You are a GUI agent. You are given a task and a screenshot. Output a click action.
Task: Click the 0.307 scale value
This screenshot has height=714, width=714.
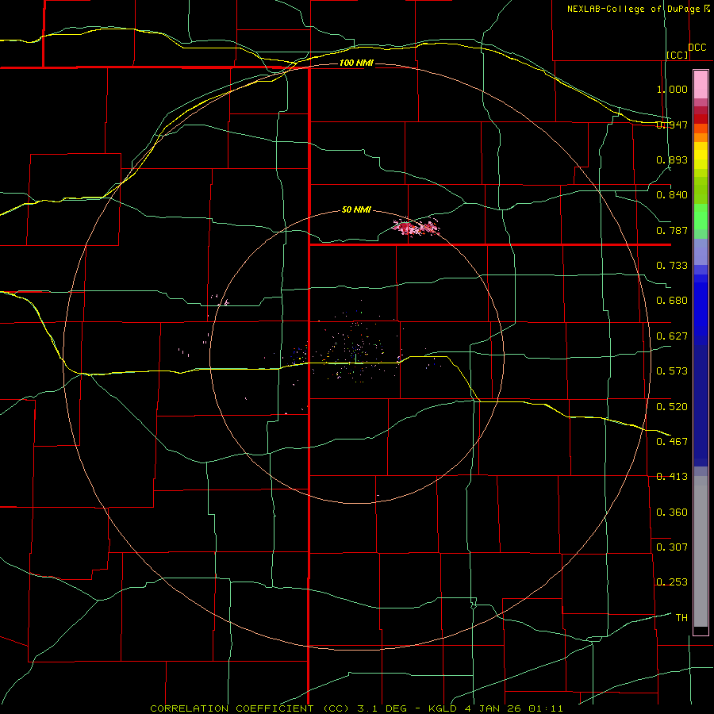(x=672, y=547)
